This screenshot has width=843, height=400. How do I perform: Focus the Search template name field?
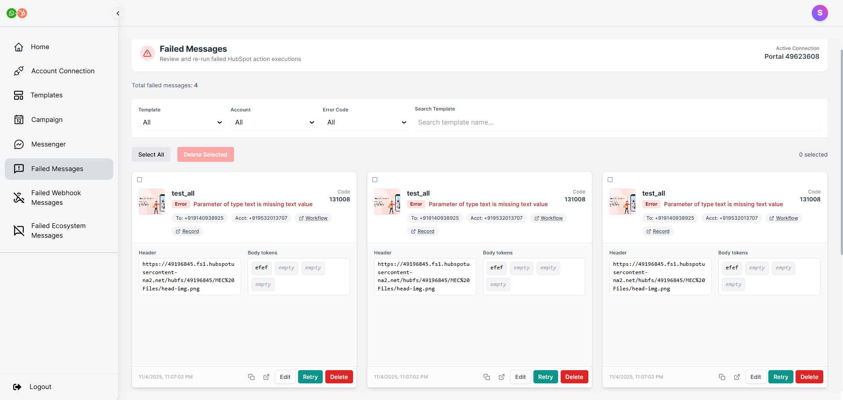pos(617,122)
